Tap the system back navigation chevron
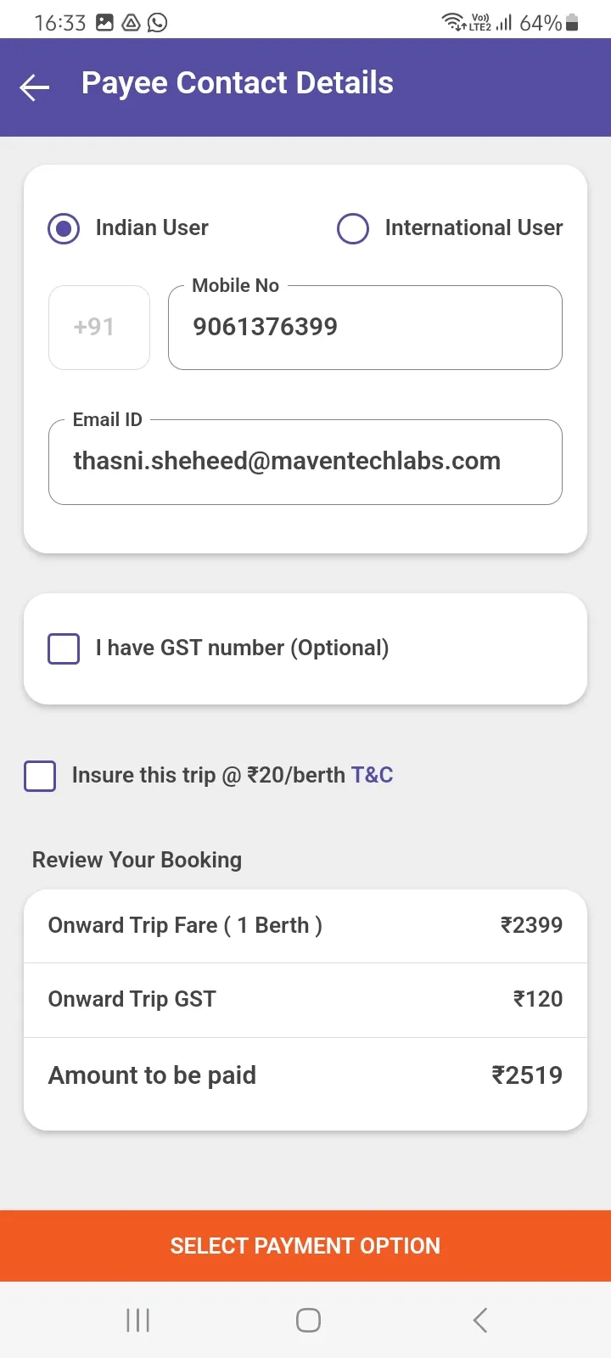 pos(480,1320)
